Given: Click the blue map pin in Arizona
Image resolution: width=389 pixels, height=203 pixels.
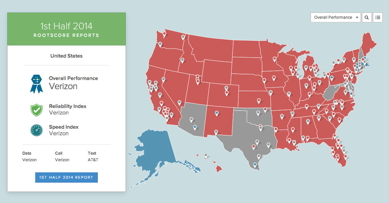Looking at the screenshot, I should point(194,126).
